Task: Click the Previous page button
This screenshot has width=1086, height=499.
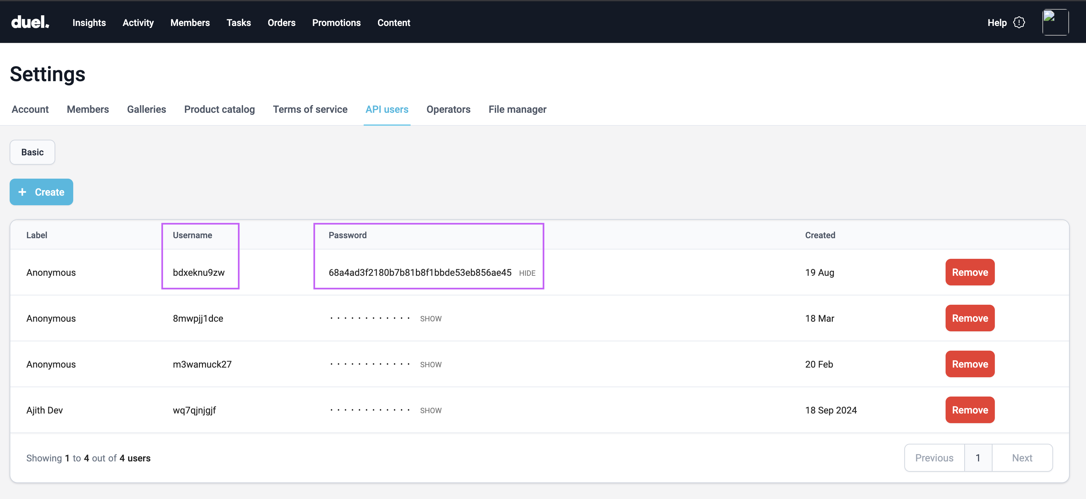Action: (934, 458)
